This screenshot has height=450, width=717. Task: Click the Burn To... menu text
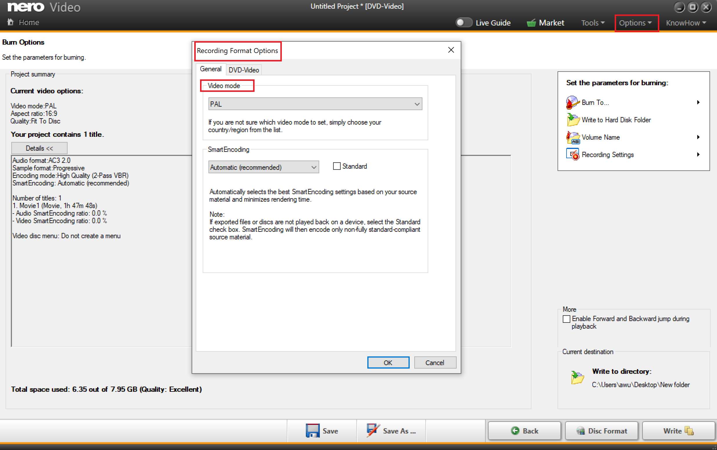point(595,102)
